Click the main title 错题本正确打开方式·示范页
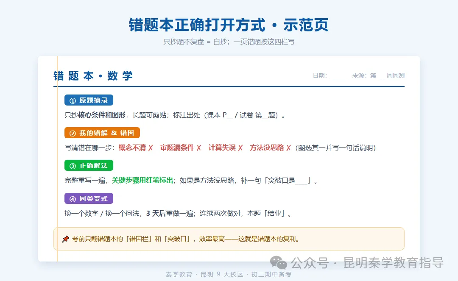This screenshot has width=458, height=281. (x=229, y=25)
